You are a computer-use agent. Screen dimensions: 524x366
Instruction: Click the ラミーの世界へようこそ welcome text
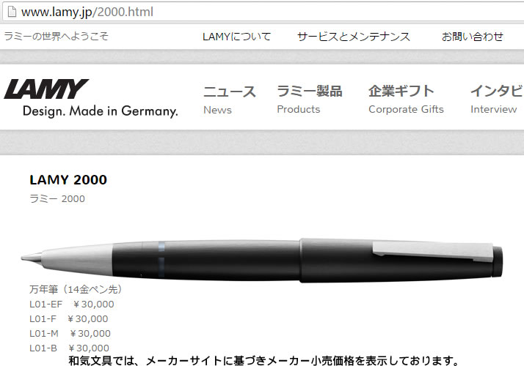click(x=56, y=36)
